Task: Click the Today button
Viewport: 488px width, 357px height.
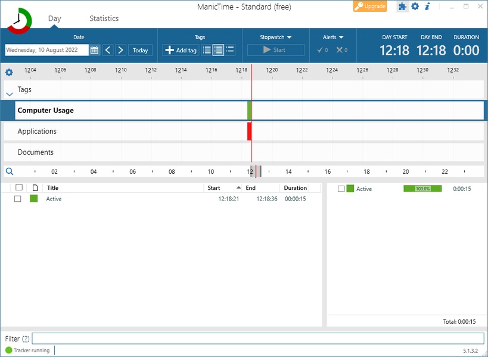Action: click(x=141, y=51)
